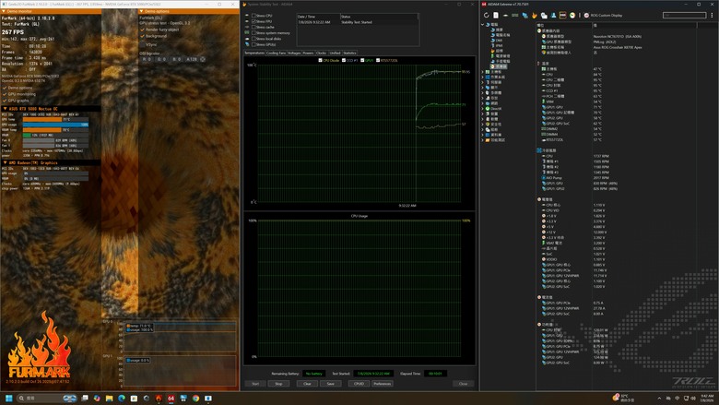This screenshot has height=405, width=719.
Task: Select DMI under Computer in AIDA64 tree
Action: click(499, 41)
